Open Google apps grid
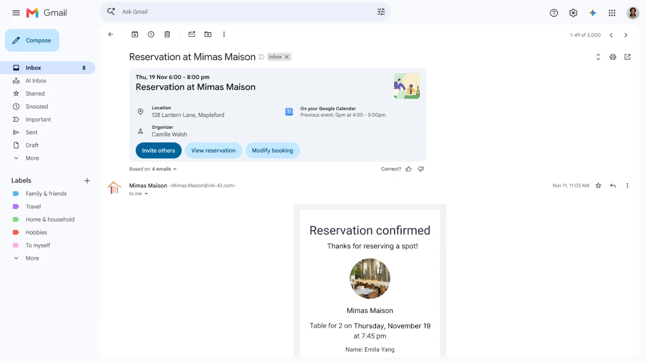This screenshot has width=646, height=363. click(612, 13)
